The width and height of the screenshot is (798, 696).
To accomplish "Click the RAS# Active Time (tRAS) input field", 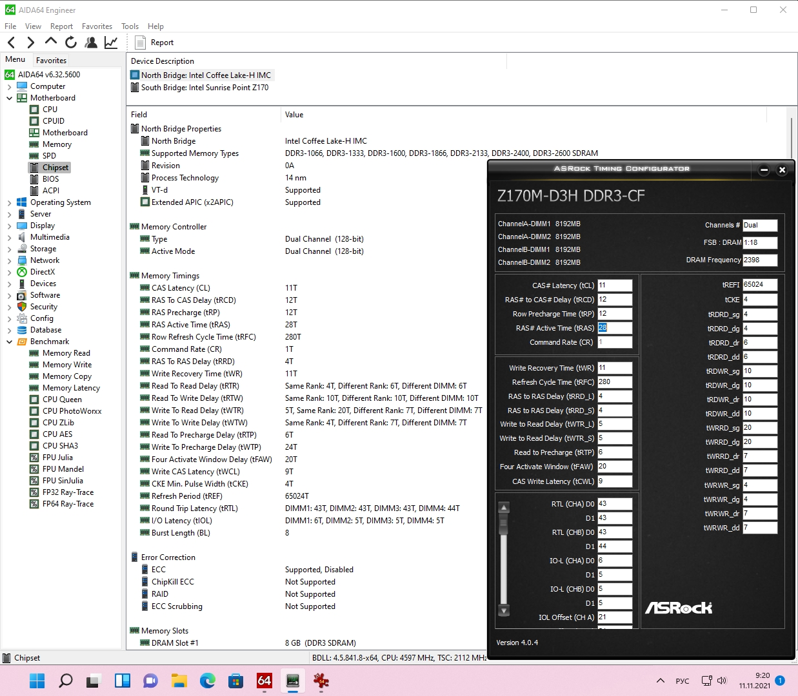I will point(615,328).
